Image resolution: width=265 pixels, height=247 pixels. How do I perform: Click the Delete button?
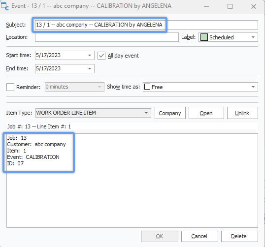[239, 236]
